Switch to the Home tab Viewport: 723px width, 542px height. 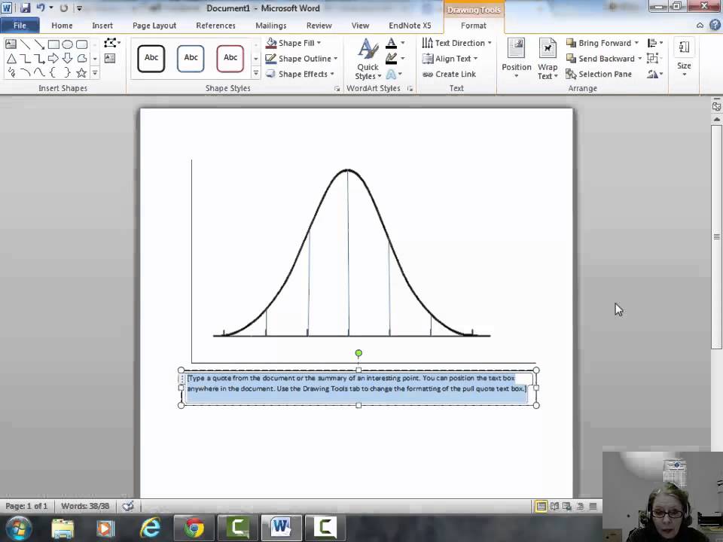click(62, 26)
